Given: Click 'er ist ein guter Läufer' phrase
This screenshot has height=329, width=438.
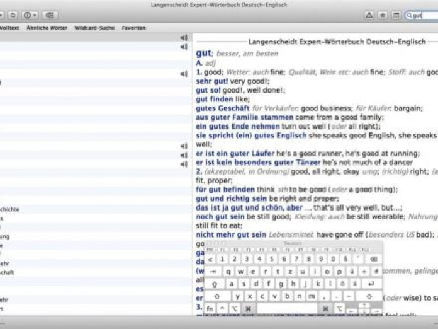Looking at the screenshot, I should coord(235,154).
